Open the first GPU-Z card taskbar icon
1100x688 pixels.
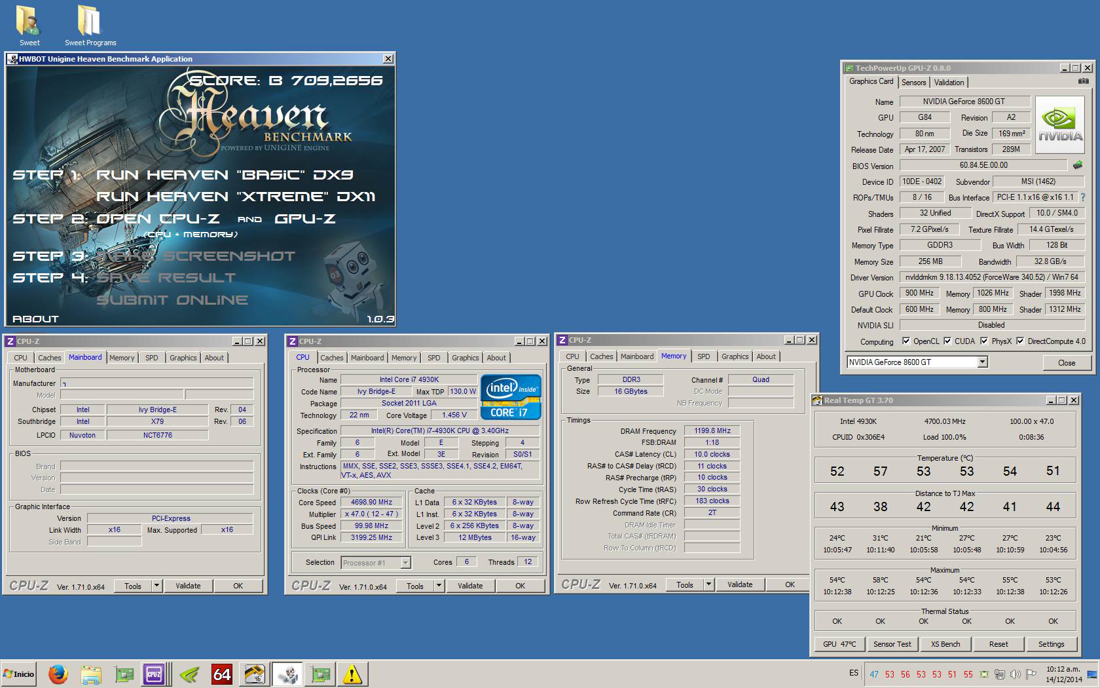124,674
